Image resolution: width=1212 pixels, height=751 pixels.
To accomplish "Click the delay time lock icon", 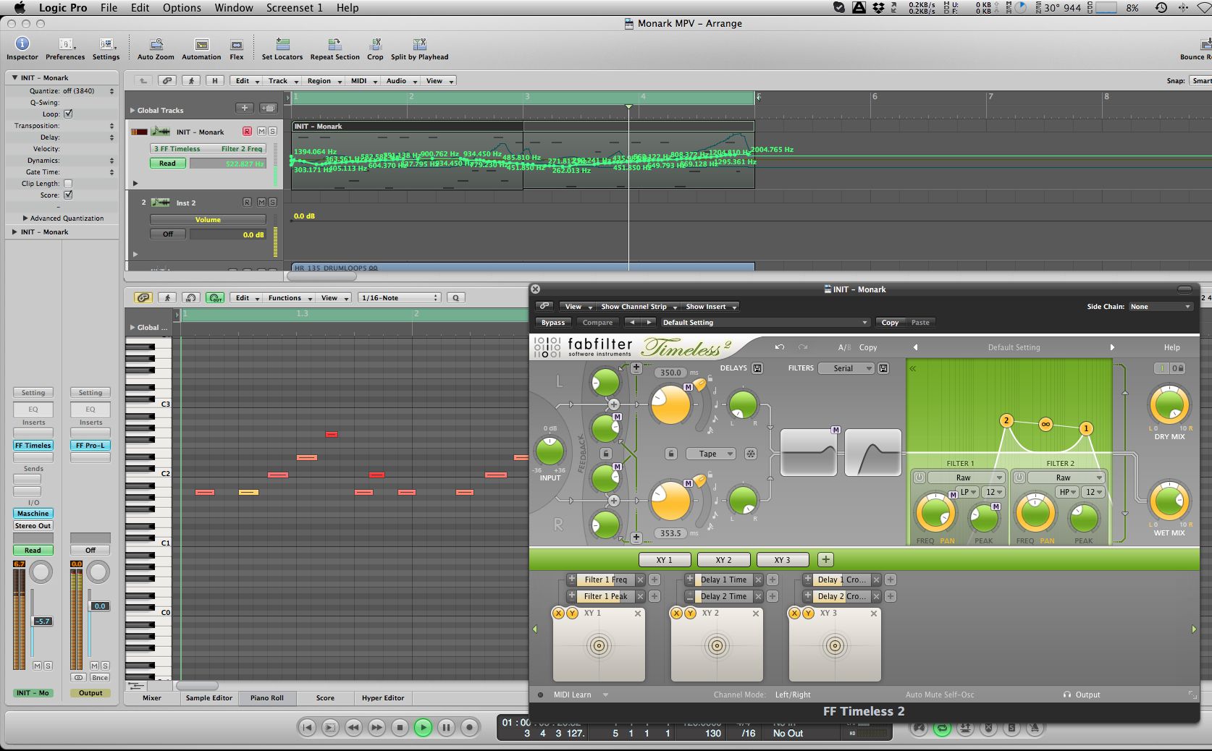I will point(671,454).
